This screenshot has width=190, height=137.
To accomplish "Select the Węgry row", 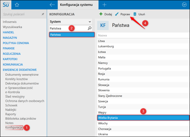I will click(x=143, y=113).
